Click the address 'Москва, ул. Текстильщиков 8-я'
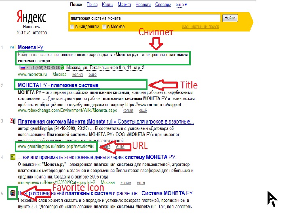291x218 pixels. (105, 68)
